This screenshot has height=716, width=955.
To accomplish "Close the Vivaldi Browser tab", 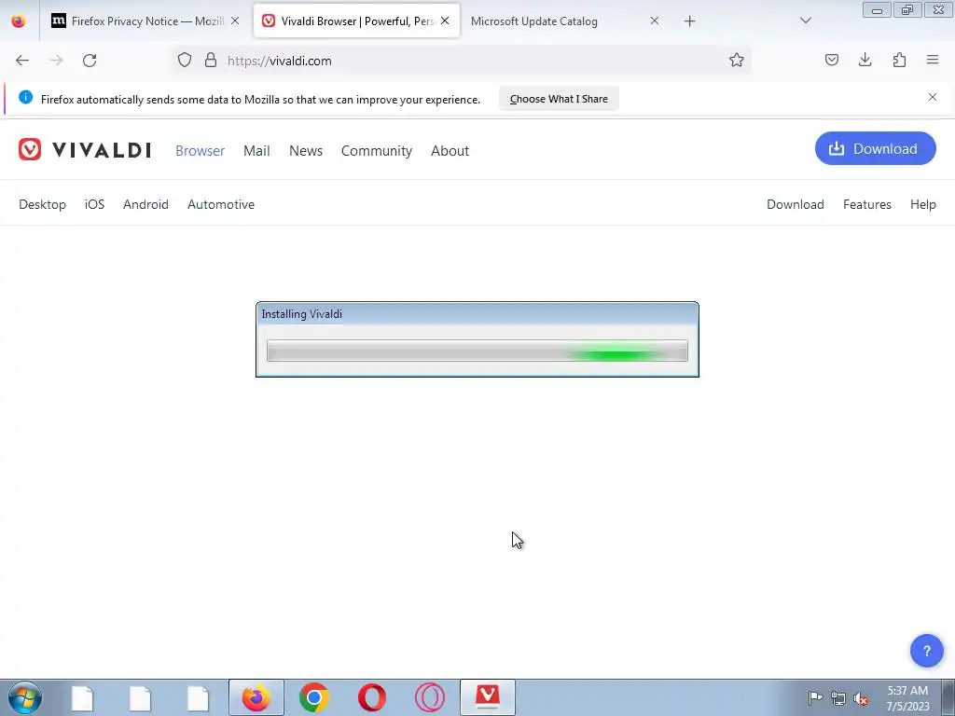I will pos(445,21).
